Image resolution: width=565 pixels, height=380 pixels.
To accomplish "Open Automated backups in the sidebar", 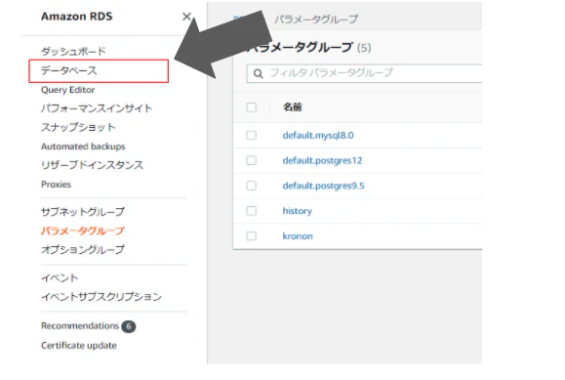I will (83, 147).
